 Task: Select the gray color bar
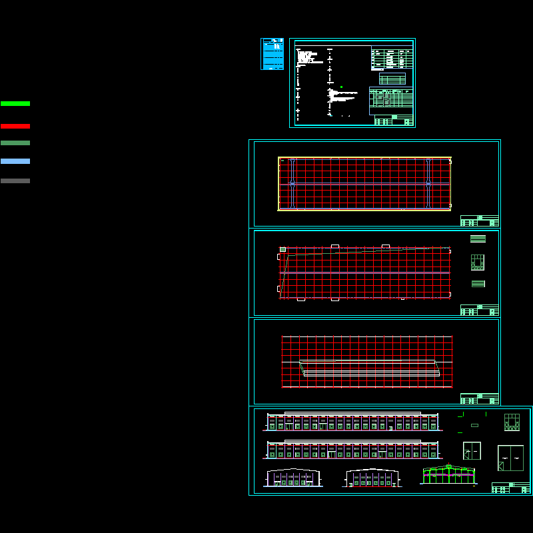click(x=15, y=181)
